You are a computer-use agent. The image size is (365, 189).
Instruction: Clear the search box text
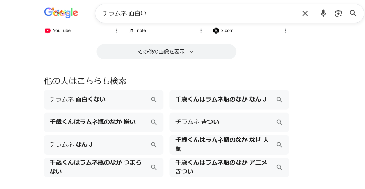pos(305,13)
